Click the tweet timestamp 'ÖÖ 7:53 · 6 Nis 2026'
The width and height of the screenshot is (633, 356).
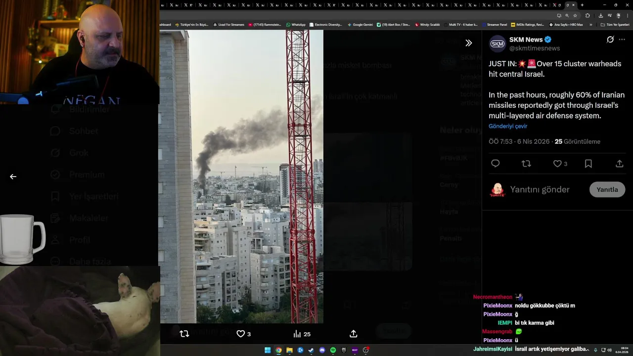pyautogui.click(x=519, y=141)
